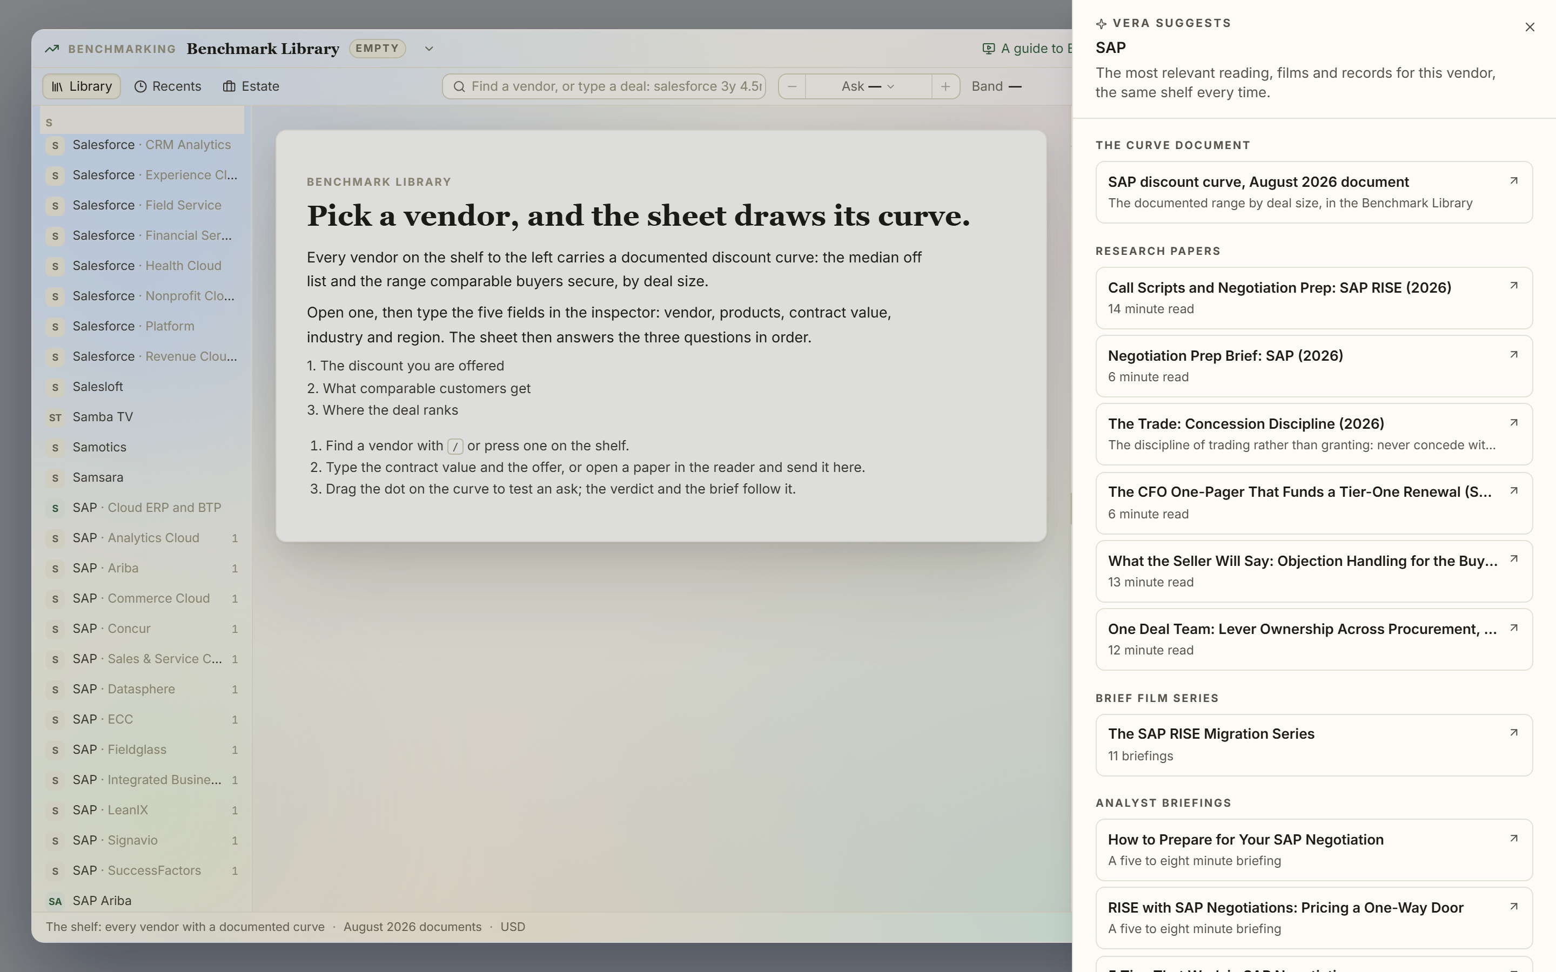Select SAP · Analytics Cloud on the shelf
Screen dimensions: 1556x972
142,537
